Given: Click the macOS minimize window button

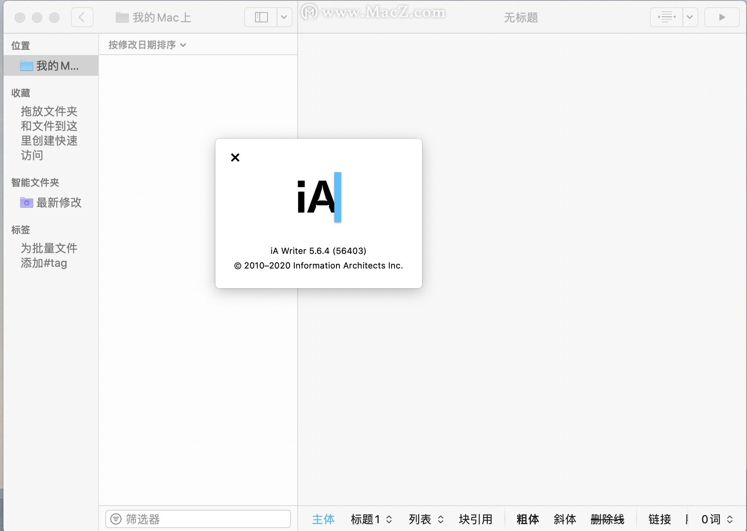Looking at the screenshot, I should pos(37,18).
